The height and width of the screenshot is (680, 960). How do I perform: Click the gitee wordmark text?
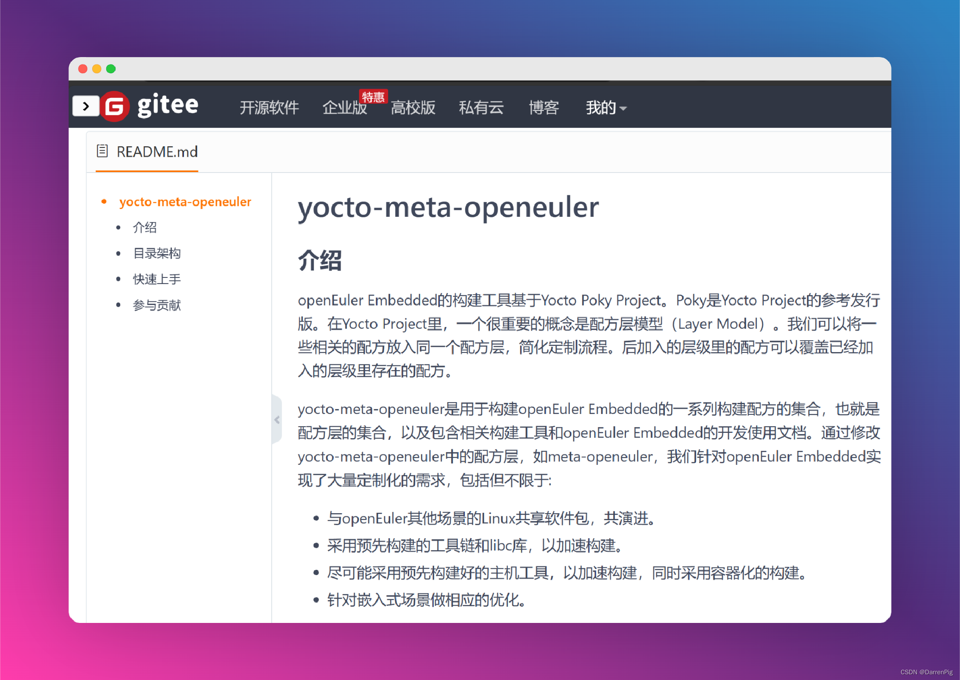coord(168,105)
